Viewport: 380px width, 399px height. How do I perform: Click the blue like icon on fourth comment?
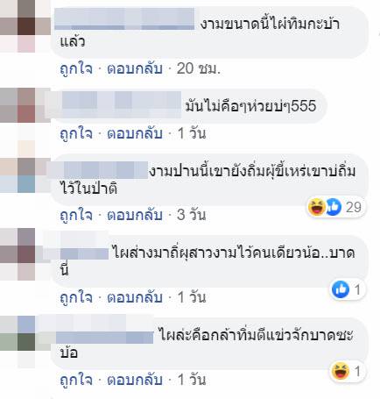341,289
